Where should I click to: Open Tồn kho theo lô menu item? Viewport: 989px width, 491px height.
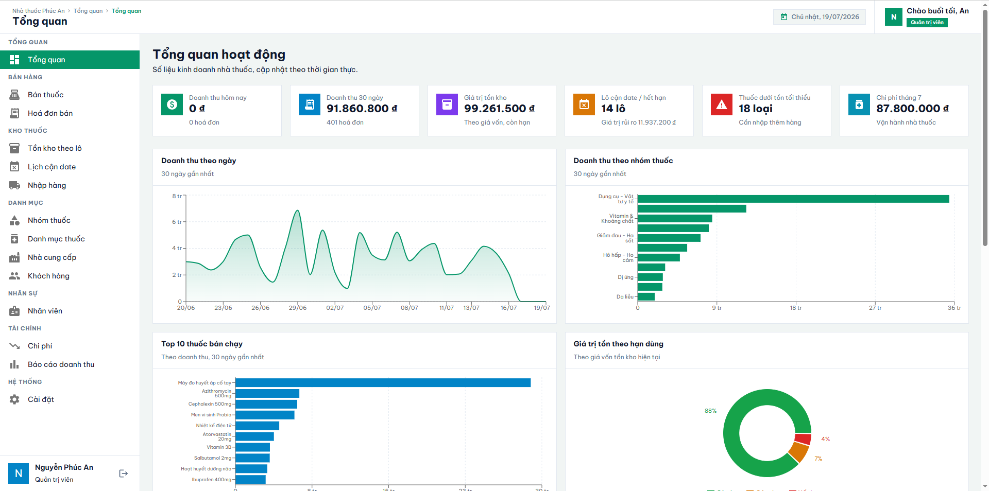pos(70,148)
